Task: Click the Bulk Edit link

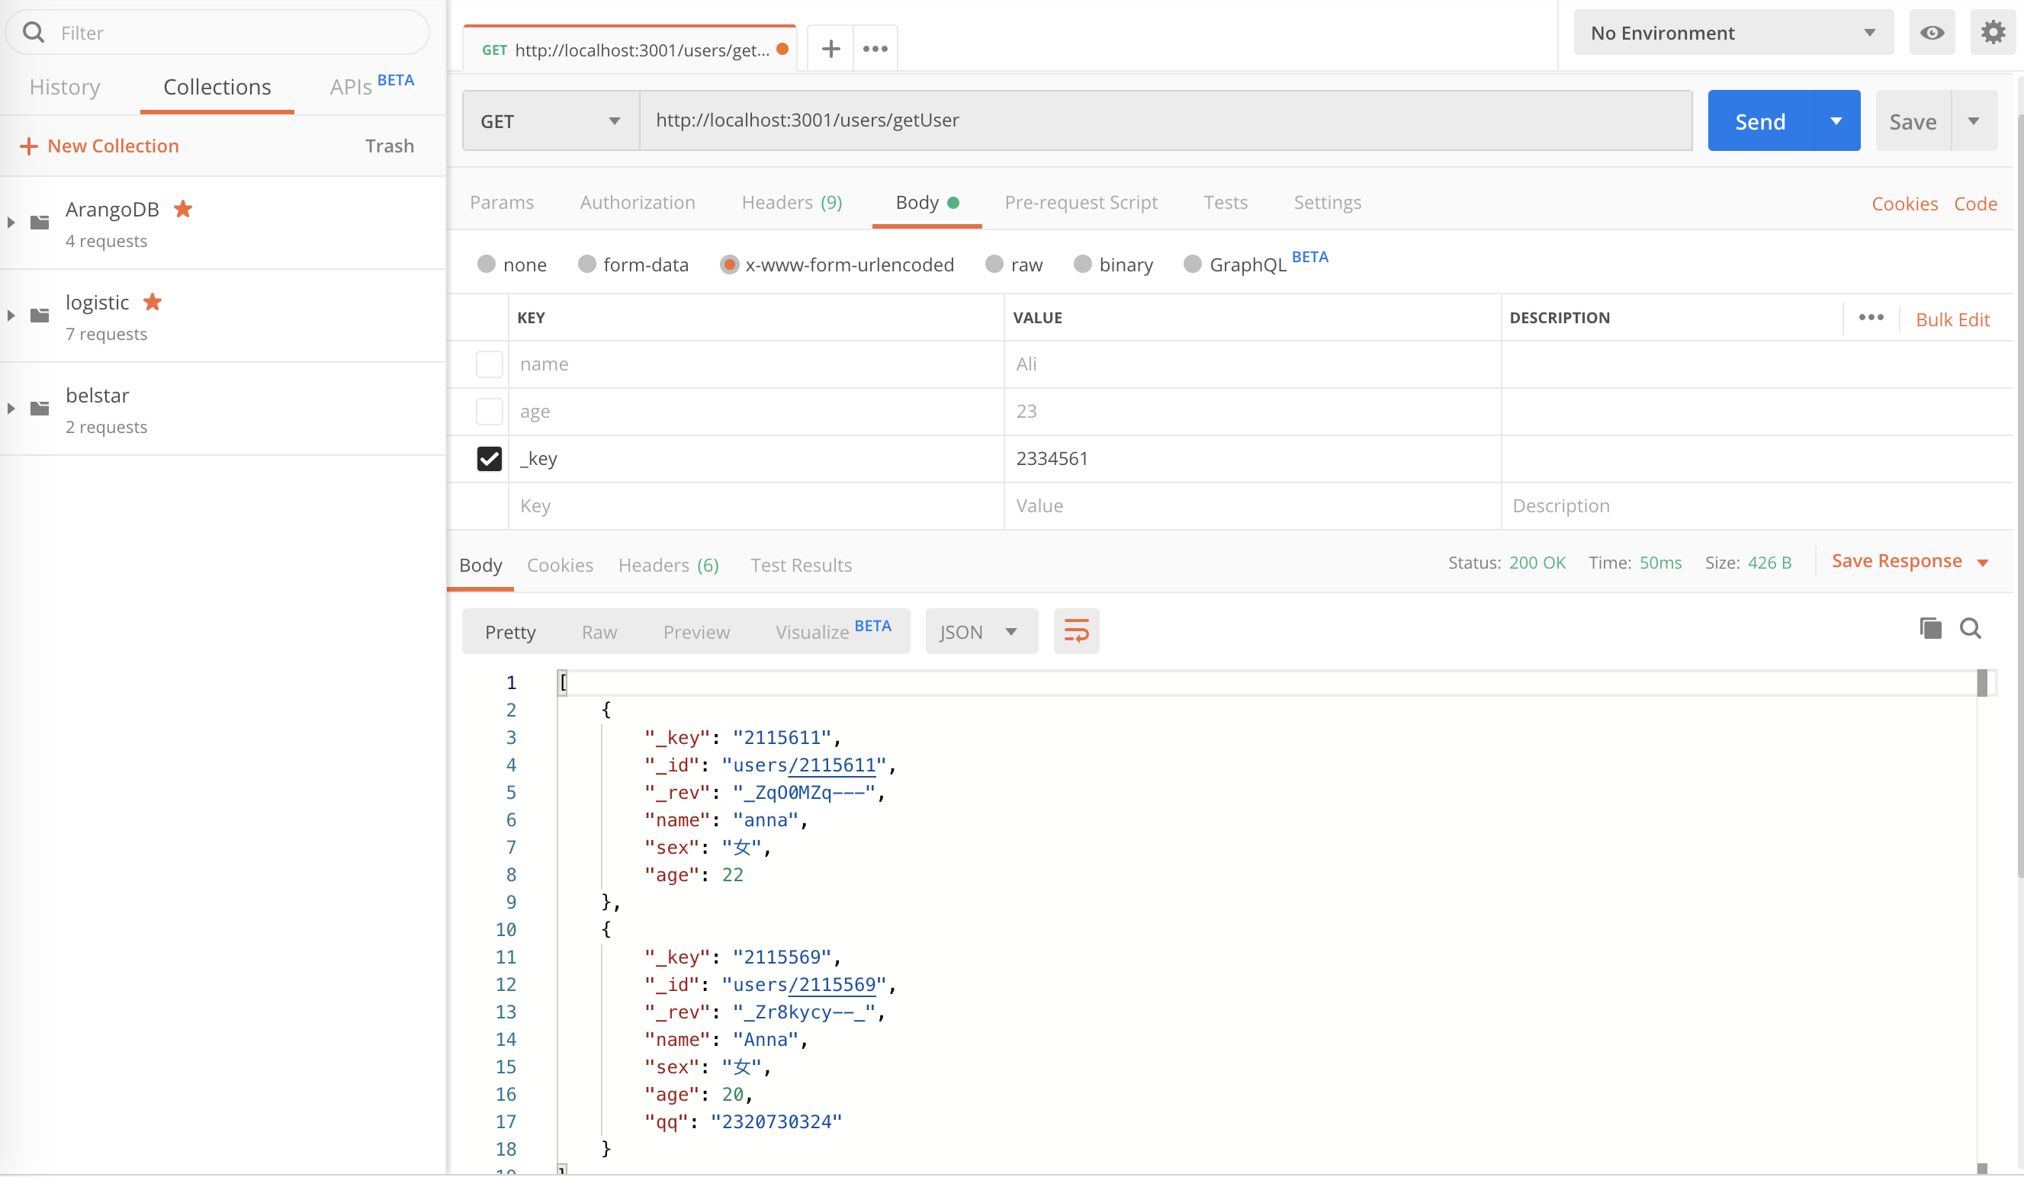Action: (x=1952, y=319)
